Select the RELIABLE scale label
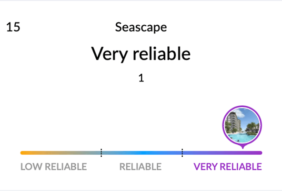This screenshot has height=191, width=282. [141, 167]
